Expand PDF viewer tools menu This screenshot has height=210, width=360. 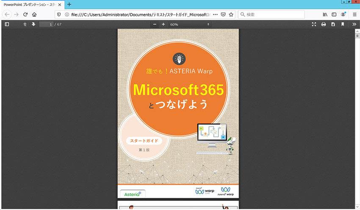click(354, 24)
